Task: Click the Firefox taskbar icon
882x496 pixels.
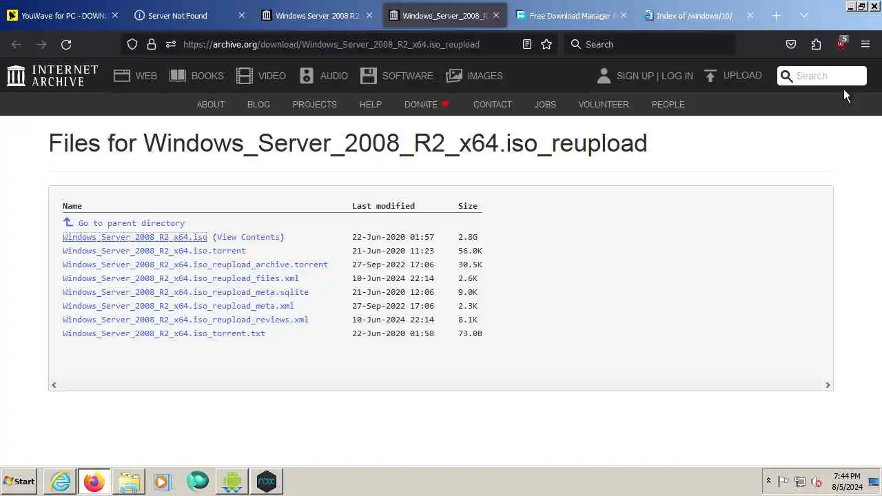Action: [x=94, y=482]
